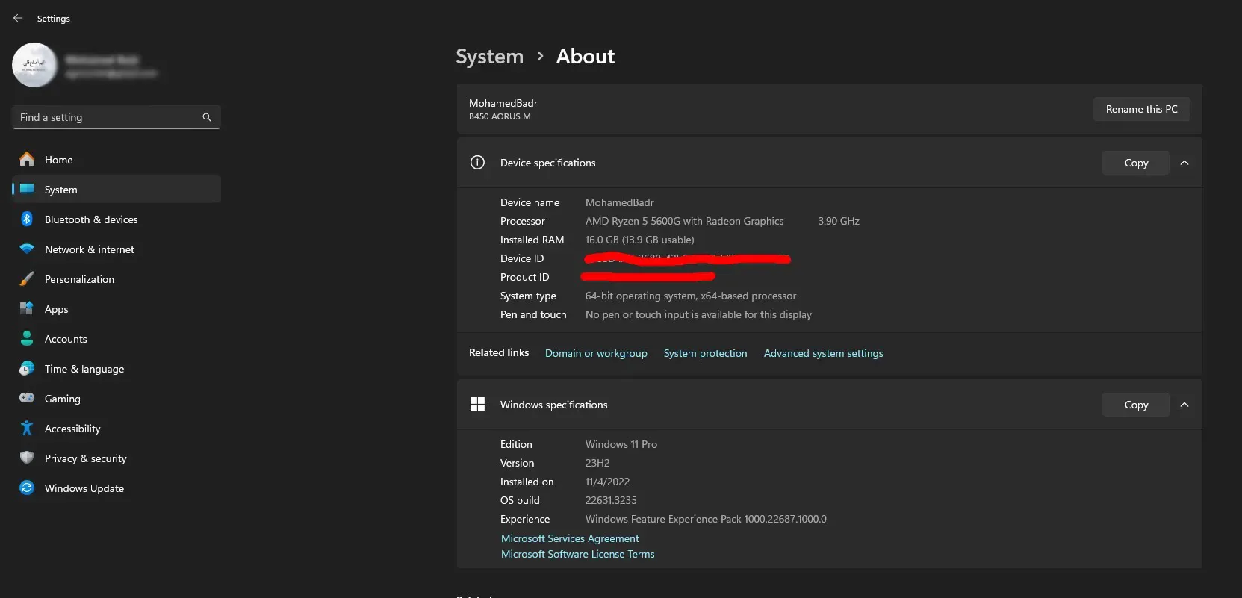Screen dimensions: 1242x598
Task: Click the Windows 11 Pro edition value
Action: pos(621,444)
